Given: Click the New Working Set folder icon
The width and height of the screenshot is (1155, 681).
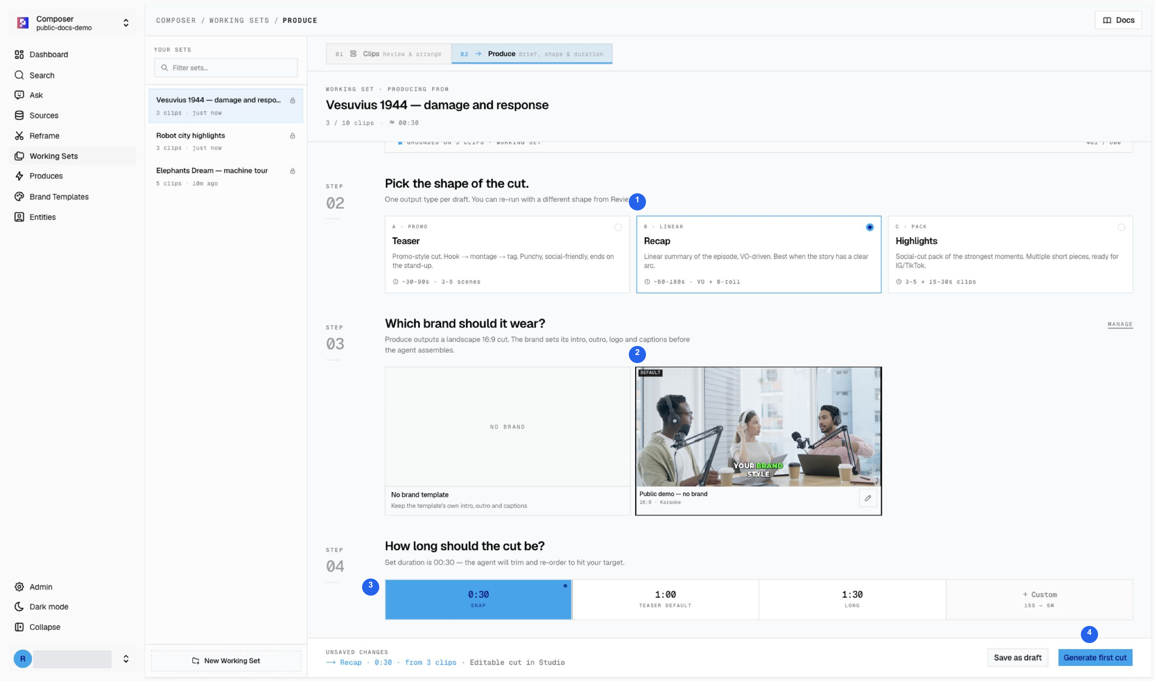Looking at the screenshot, I should click(x=196, y=661).
